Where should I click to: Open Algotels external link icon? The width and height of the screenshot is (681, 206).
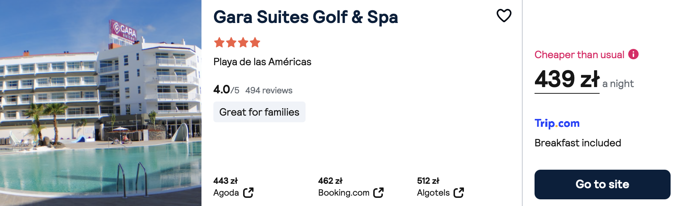[459, 193]
